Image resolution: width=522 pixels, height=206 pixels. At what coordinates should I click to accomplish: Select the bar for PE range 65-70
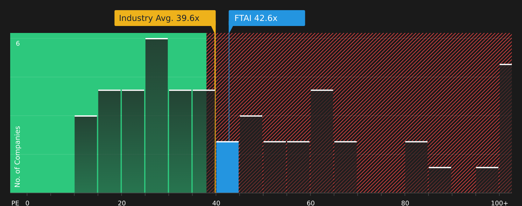click(x=345, y=167)
